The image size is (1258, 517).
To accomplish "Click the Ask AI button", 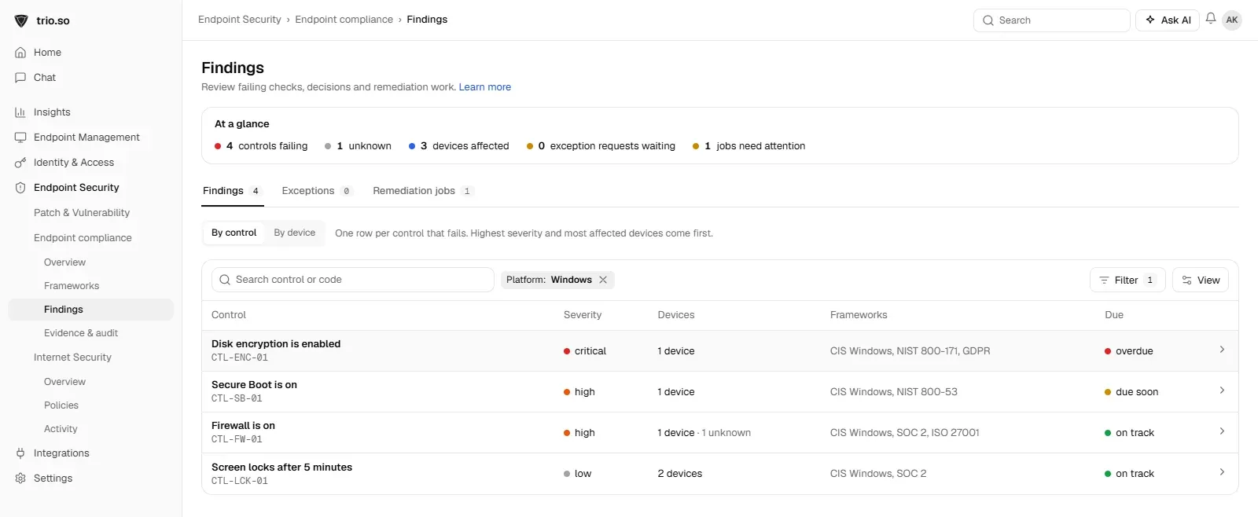I will pyautogui.click(x=1168, y=20).
